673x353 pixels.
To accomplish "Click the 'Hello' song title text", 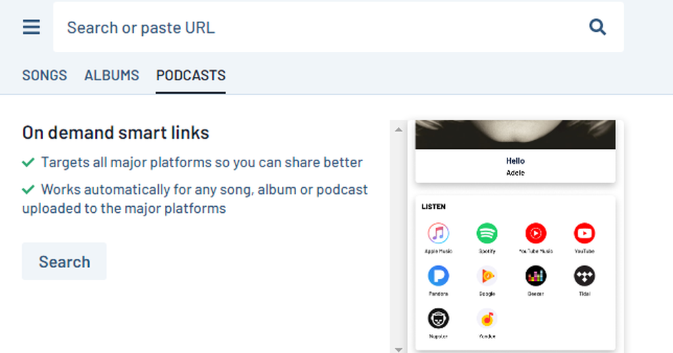I will pos(515,161).
